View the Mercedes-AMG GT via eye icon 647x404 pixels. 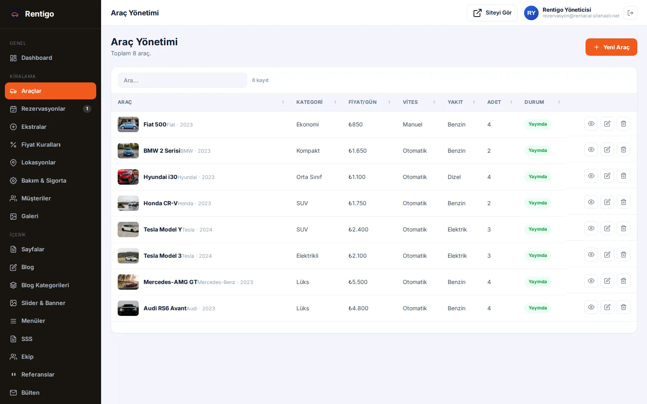click(591, 281)
